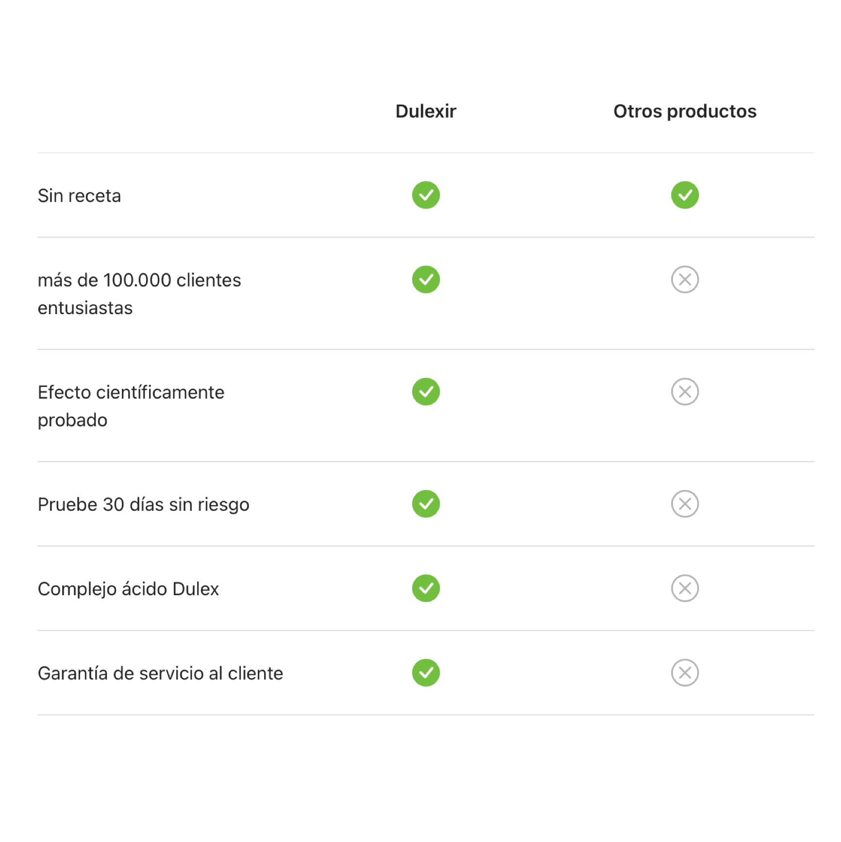Screen dimensions: 841x842
Task: Click the Complejo ácido Dulex label
Action: [x=129, y=589]
